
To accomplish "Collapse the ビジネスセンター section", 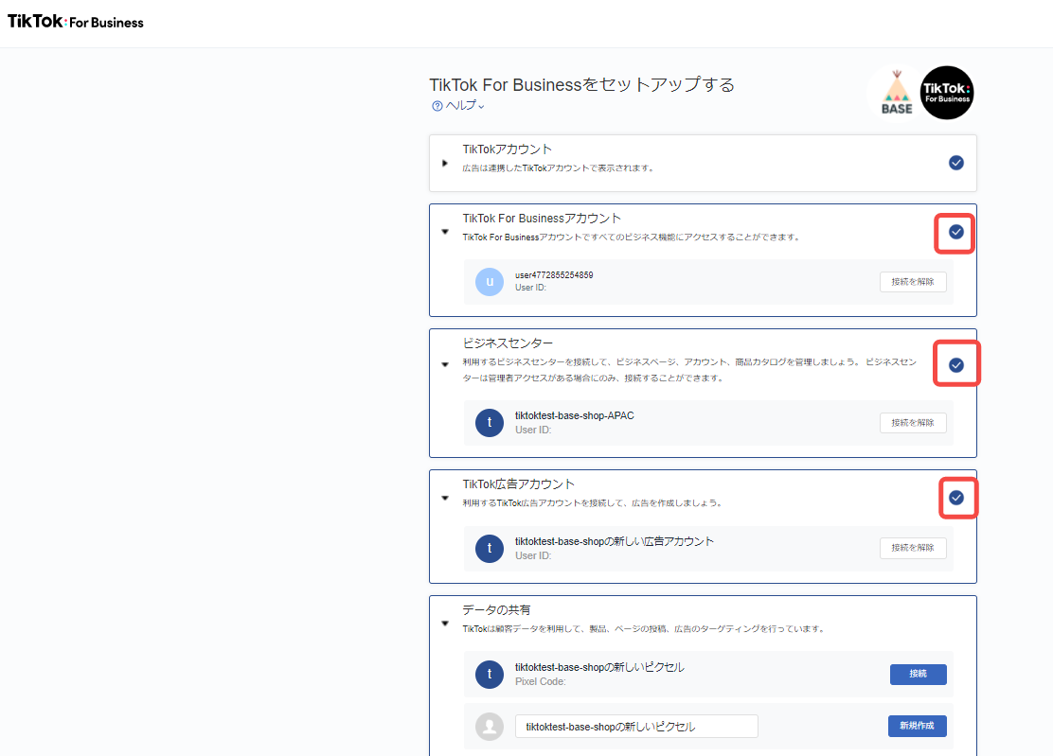I will (x=445, y=364).
